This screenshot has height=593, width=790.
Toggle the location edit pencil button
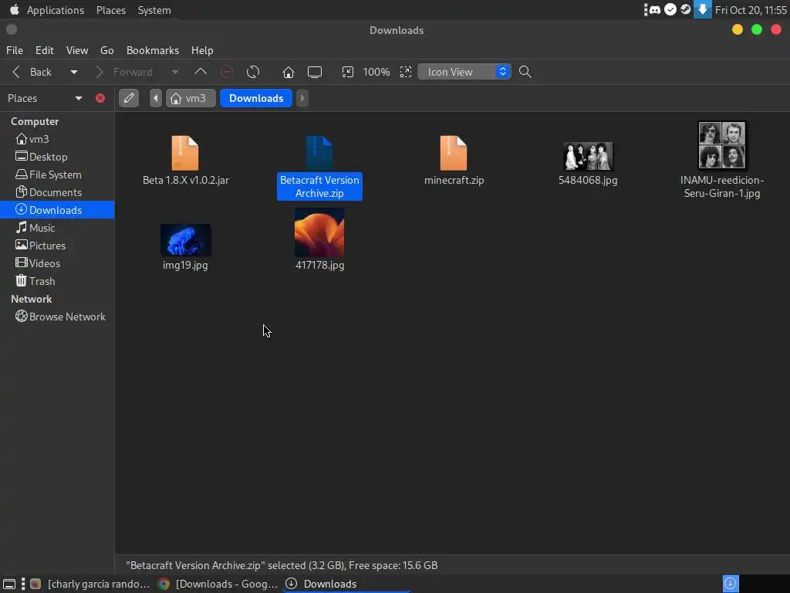pyautogui.click(x=129, y=98)
